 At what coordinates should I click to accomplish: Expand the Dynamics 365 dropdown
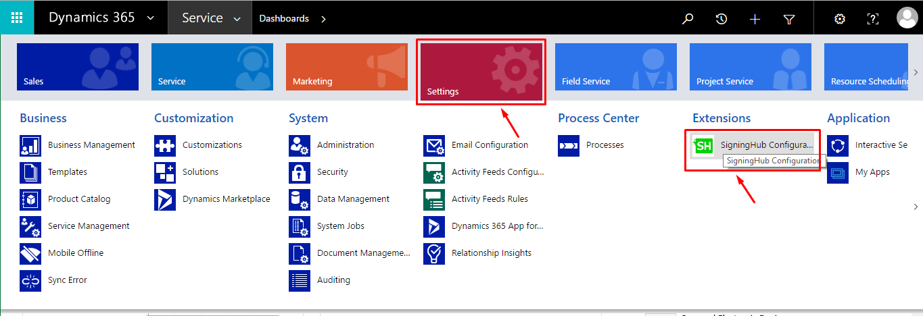(149, 18)
